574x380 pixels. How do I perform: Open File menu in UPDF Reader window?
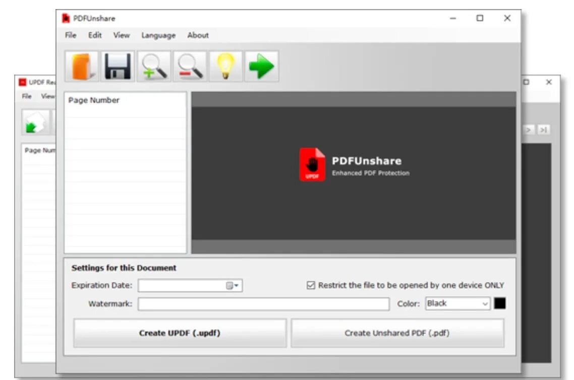click(x=27, y=96)
